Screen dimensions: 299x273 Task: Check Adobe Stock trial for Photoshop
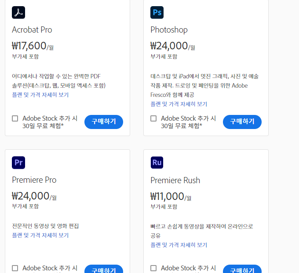click(153, 118)
